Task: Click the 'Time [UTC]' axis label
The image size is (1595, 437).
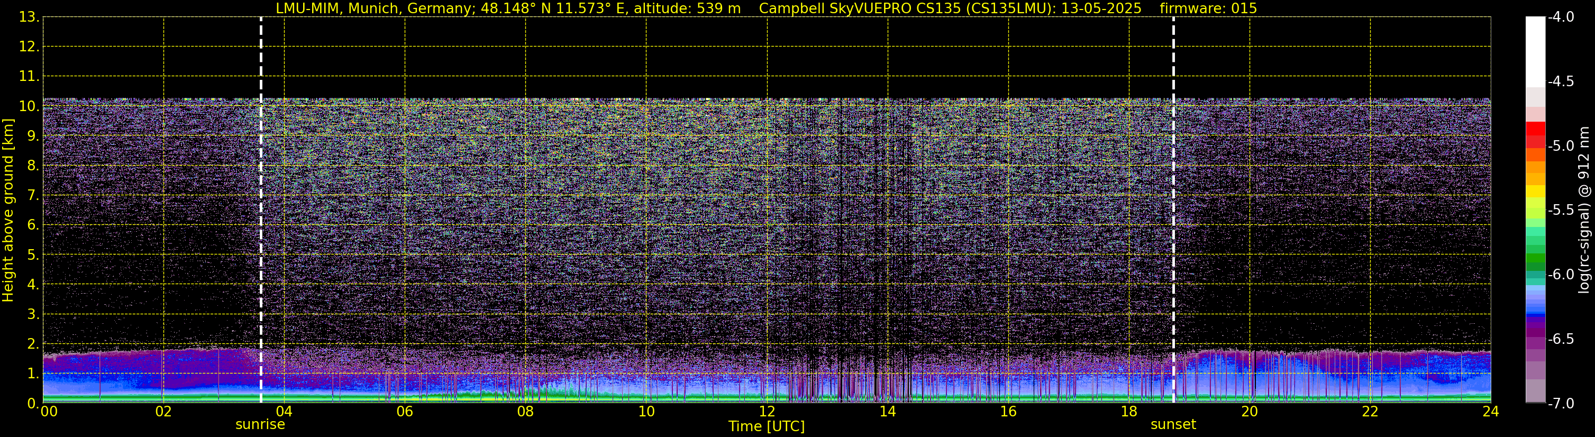Action: [767, 426]
